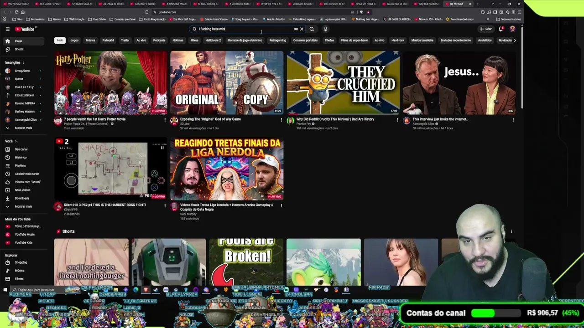Open Playlists in the sidebar
The image size is (584, 328).
coord(23,166)
